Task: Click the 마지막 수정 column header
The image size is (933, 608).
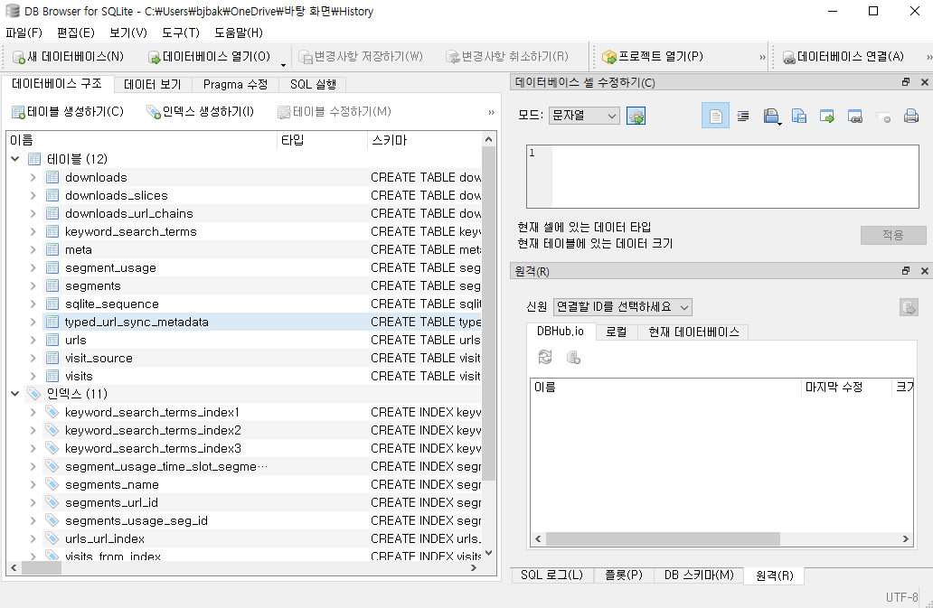Action: [846, 387]
